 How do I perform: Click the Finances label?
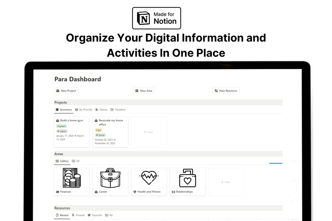(x=66, y=192)
